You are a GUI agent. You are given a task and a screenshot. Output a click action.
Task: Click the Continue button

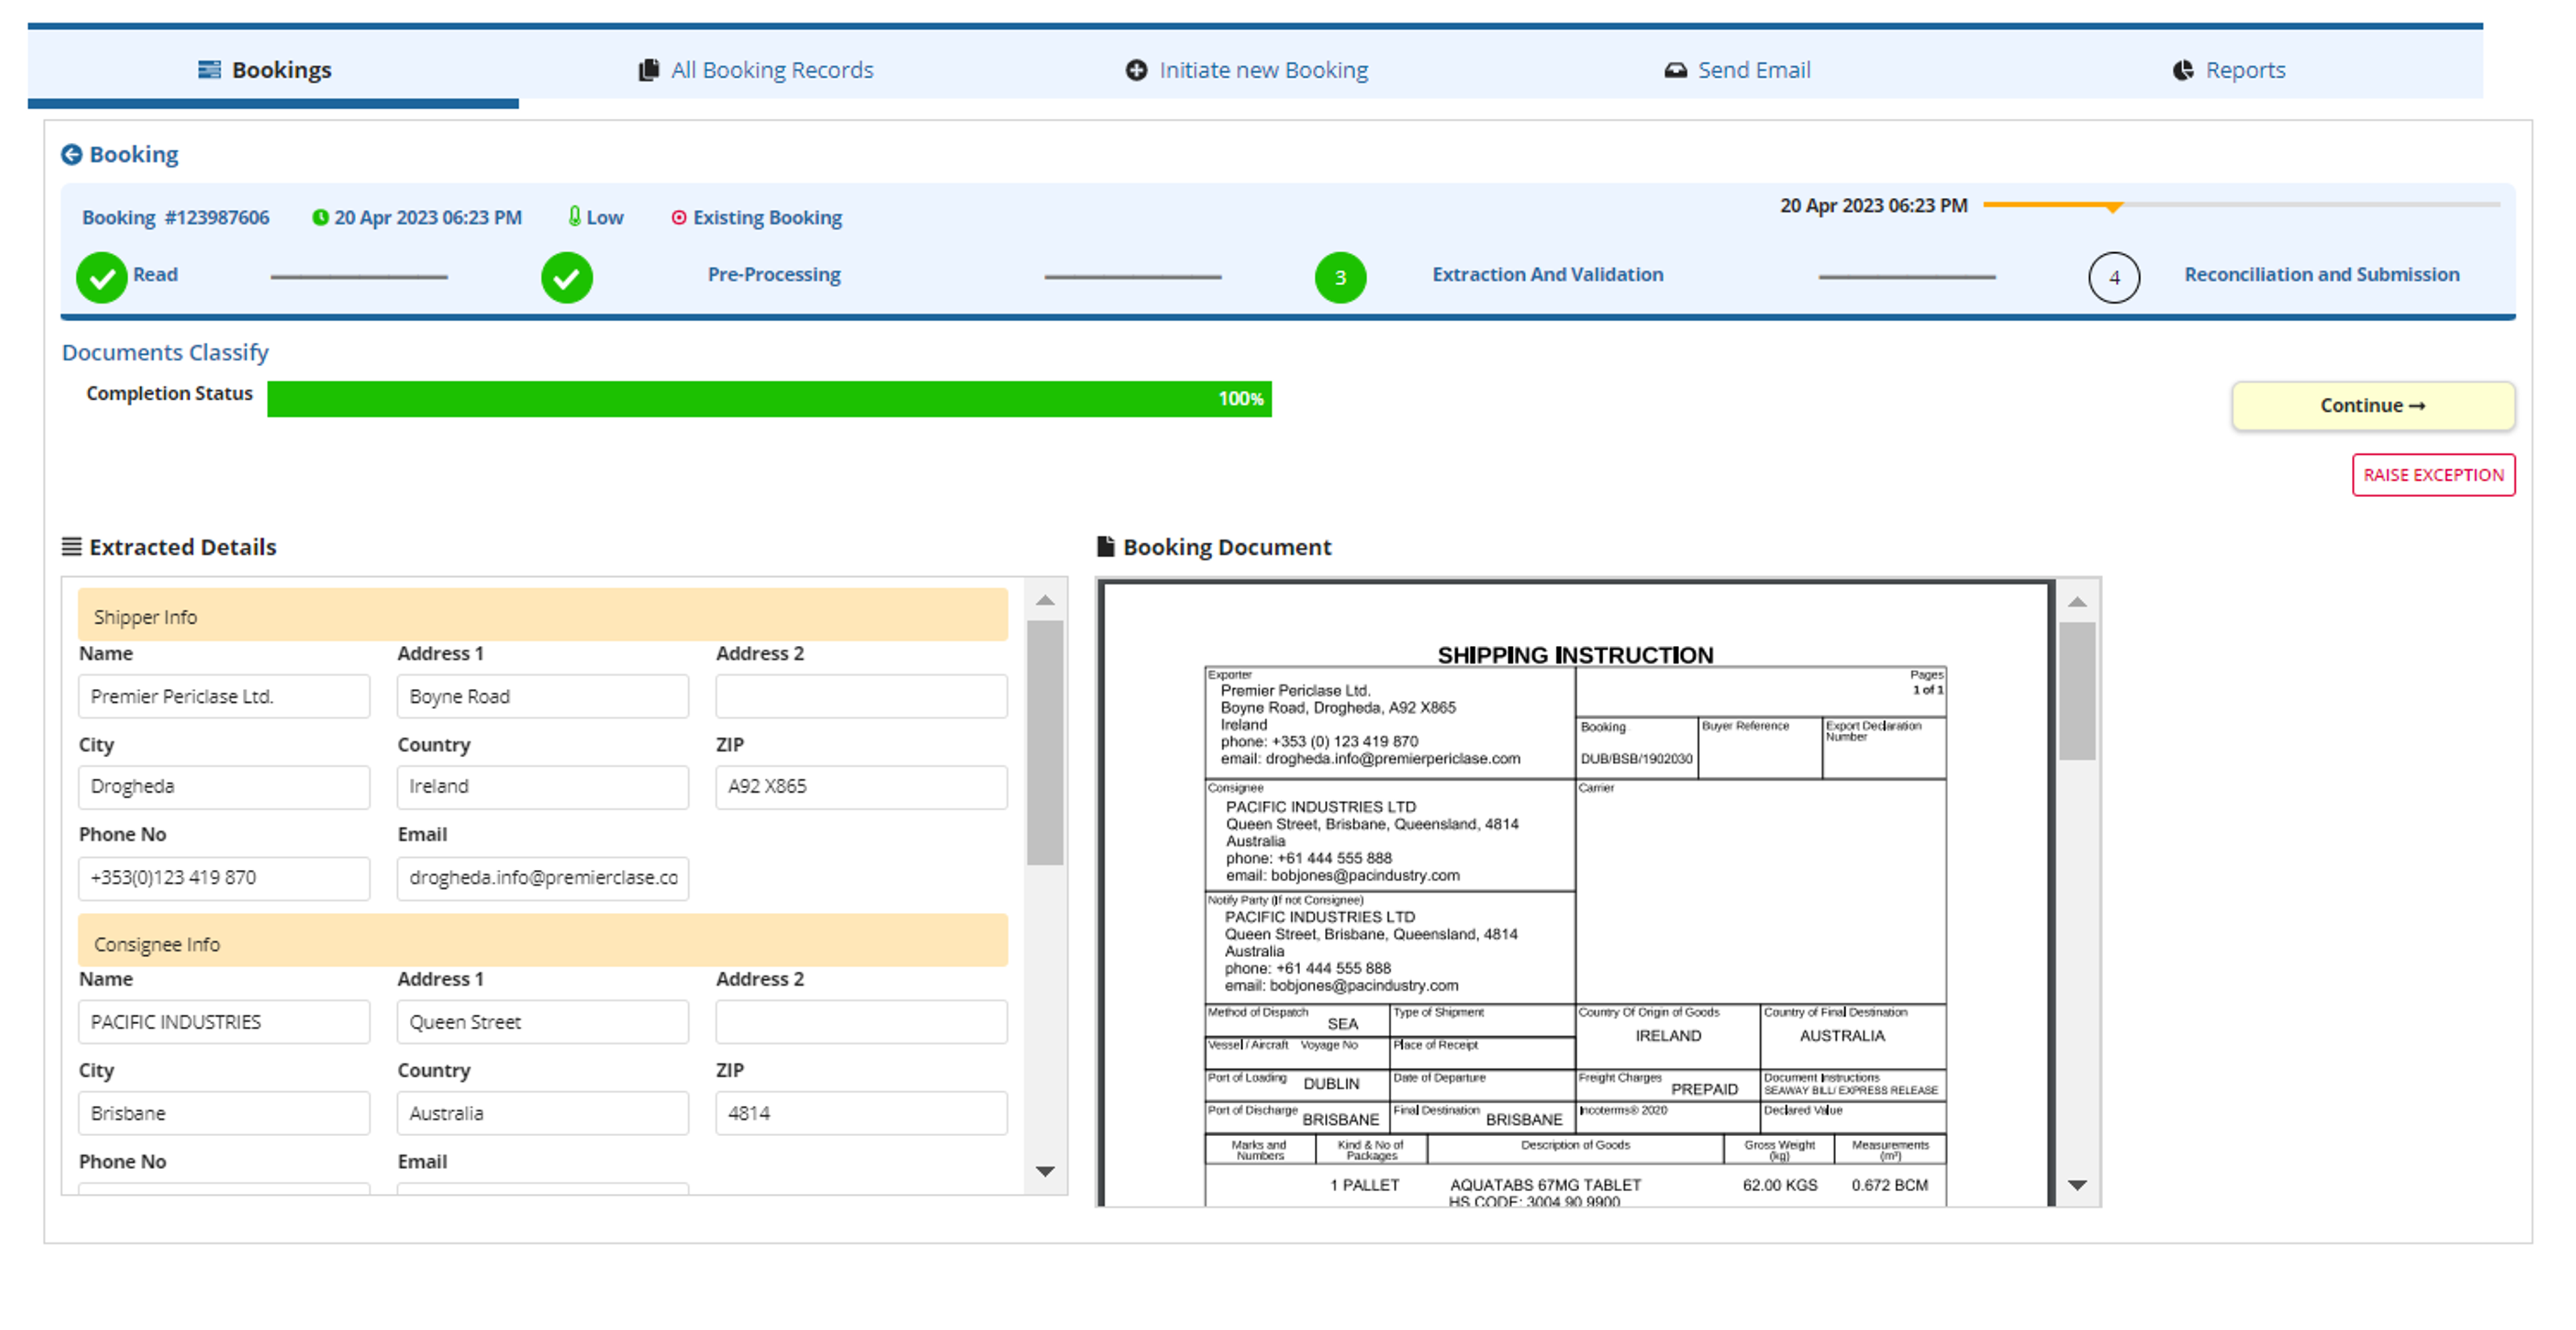pos(2373,405)
